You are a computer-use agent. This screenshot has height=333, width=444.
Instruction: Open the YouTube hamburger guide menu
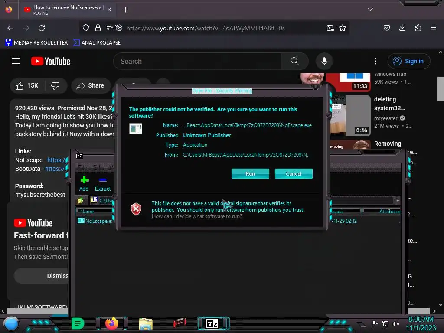(16, 61)
